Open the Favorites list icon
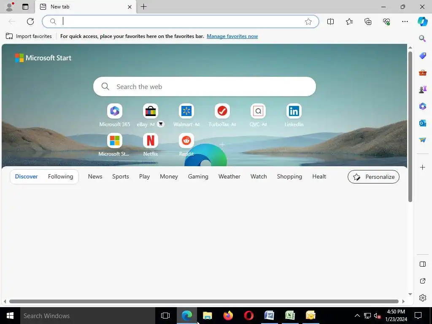This screenshot has width=432, height=324. pos(349,22)
